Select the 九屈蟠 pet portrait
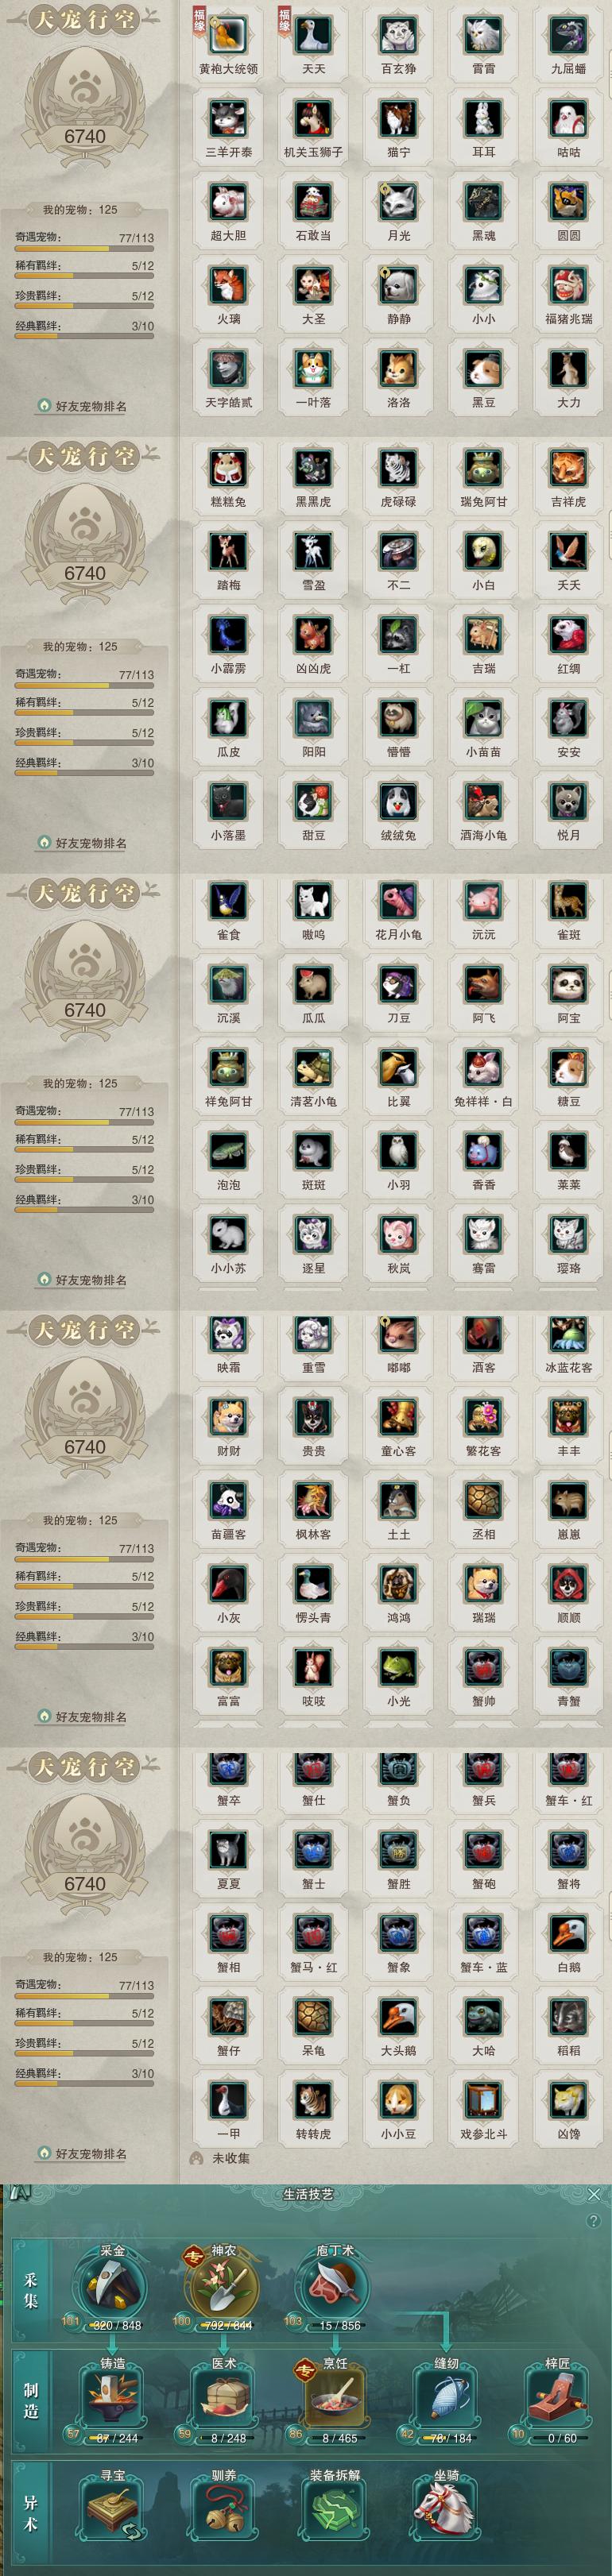This screenshot has height=2576, width=612. click(x=568, y=35)
